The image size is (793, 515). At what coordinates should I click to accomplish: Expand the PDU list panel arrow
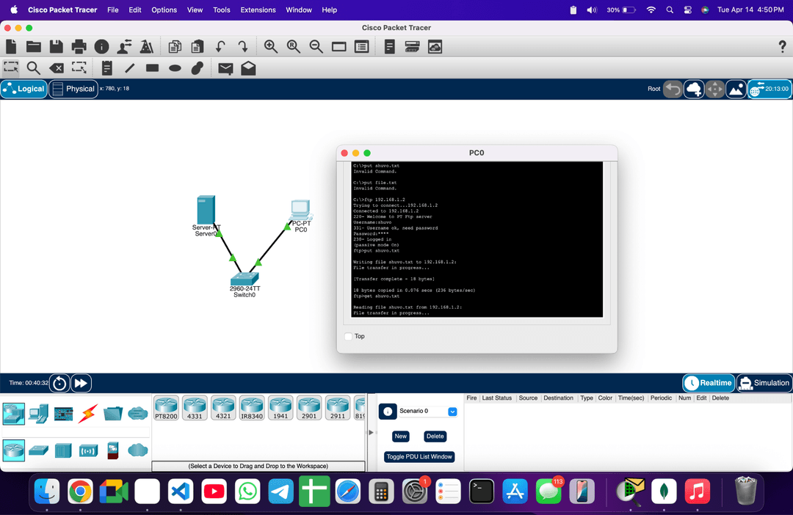point(371,433)
